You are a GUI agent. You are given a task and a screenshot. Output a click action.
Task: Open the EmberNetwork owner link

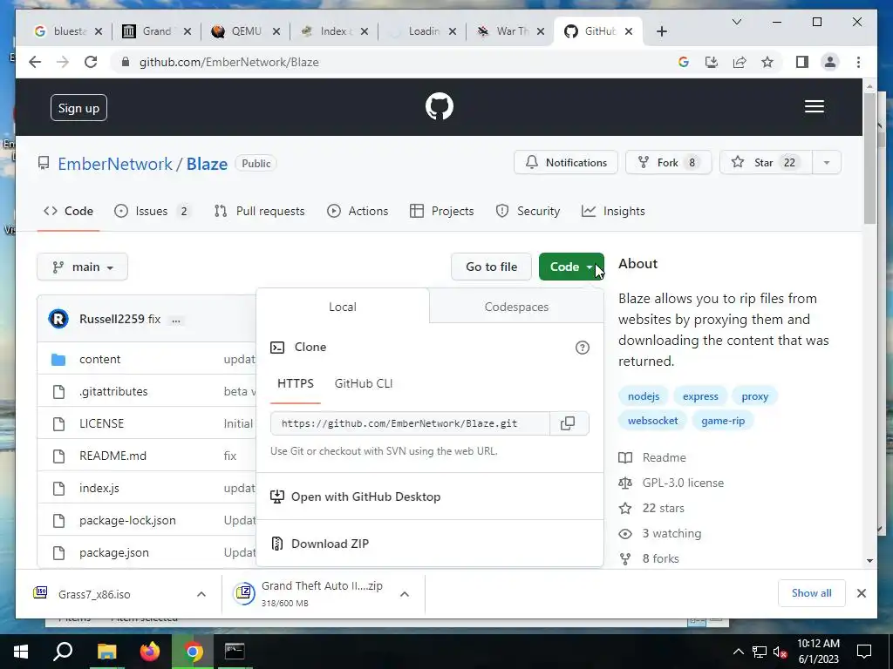tap(115, 164)
